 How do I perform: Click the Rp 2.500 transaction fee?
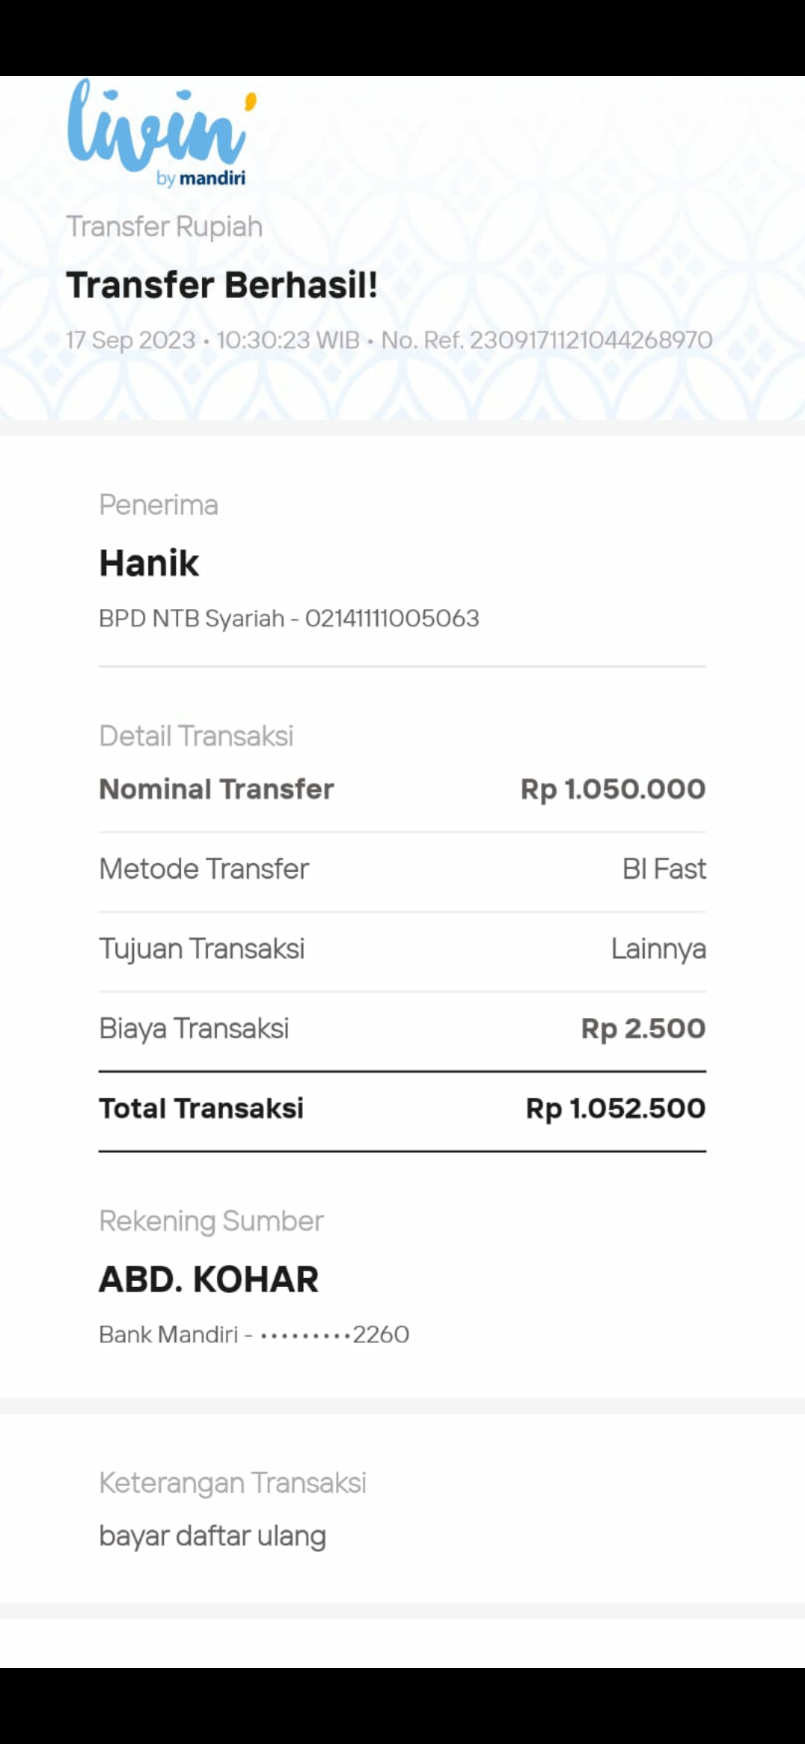(x=643, y=1029)
